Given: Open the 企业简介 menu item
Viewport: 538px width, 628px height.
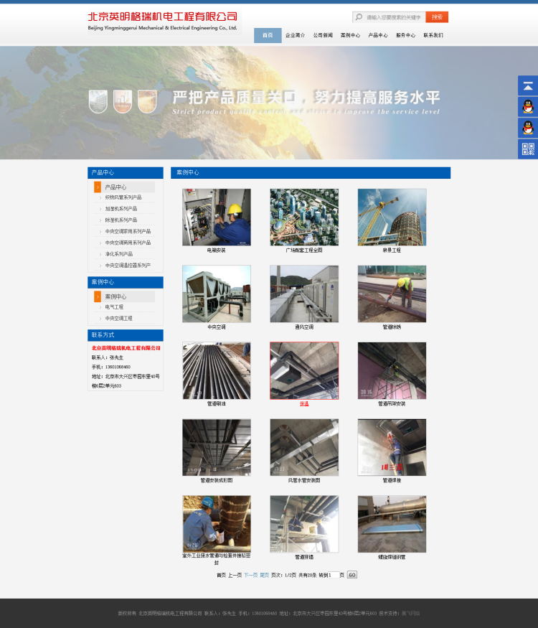Looking at the screenshot, I should 295,35.
